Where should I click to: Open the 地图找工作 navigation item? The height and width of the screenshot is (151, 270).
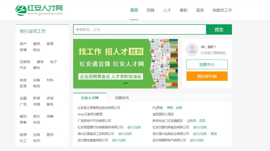(x=222, y=10)
